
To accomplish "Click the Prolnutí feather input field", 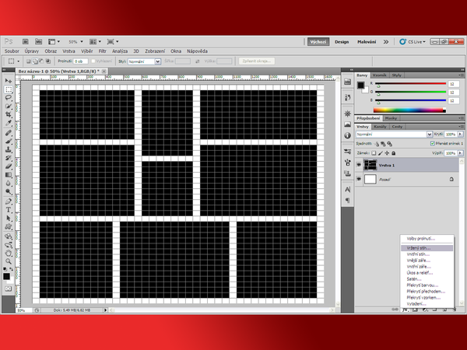I will (x=79, y=61).
